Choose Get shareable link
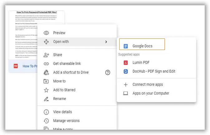Screen dimensions: 210x135 point(77,63)
